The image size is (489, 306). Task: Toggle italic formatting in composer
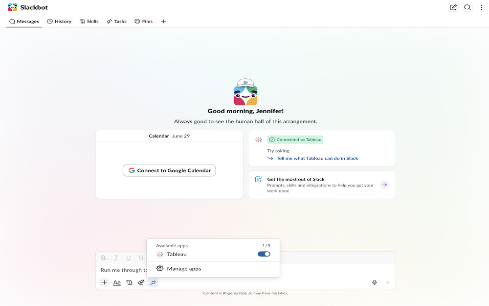[x=116, y=258]
